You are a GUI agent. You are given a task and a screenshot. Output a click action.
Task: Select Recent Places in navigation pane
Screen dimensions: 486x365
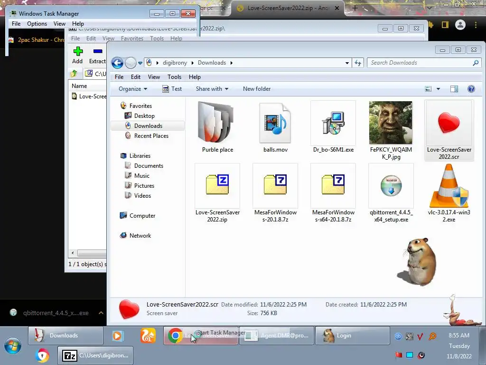pos(151,135)
